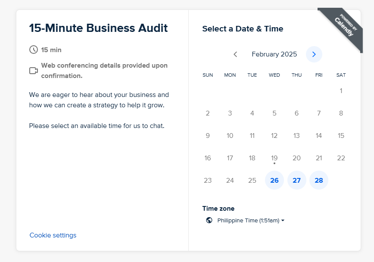Viewport: 374px width, 262px height.
Task: Click on February 20 in the calendar
Action: 296,158
